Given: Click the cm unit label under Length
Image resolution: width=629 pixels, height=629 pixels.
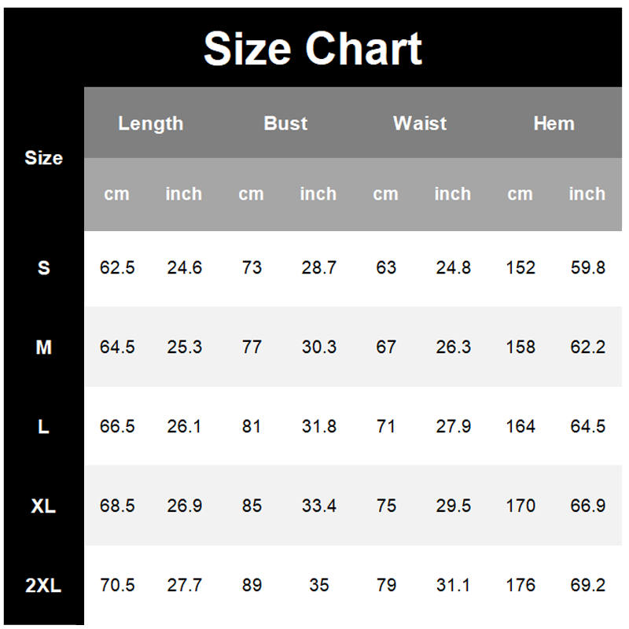Looking at the screenshot, I should 116,194.
